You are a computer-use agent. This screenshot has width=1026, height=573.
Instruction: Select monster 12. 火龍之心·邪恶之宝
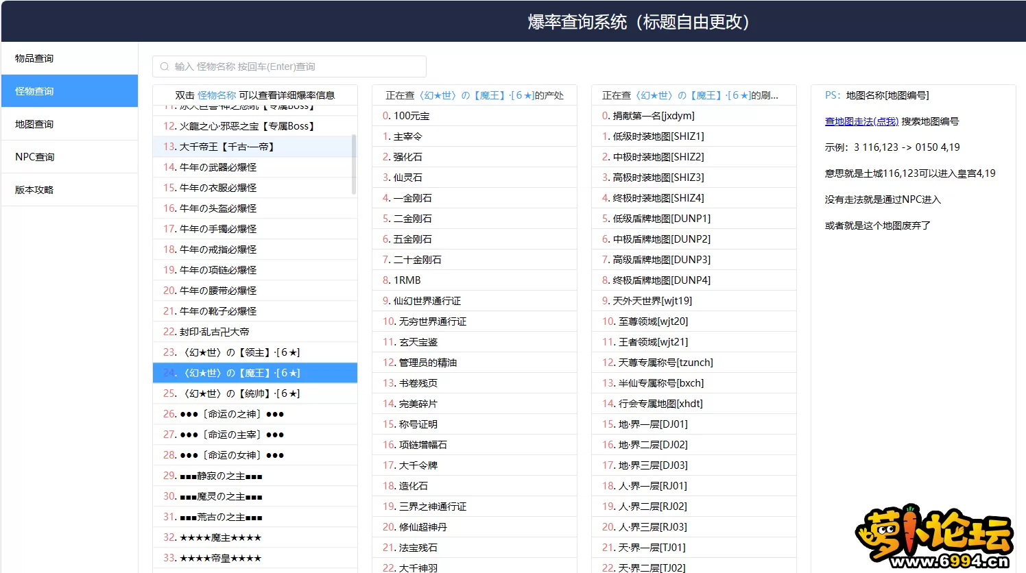[x=255, y=126]
